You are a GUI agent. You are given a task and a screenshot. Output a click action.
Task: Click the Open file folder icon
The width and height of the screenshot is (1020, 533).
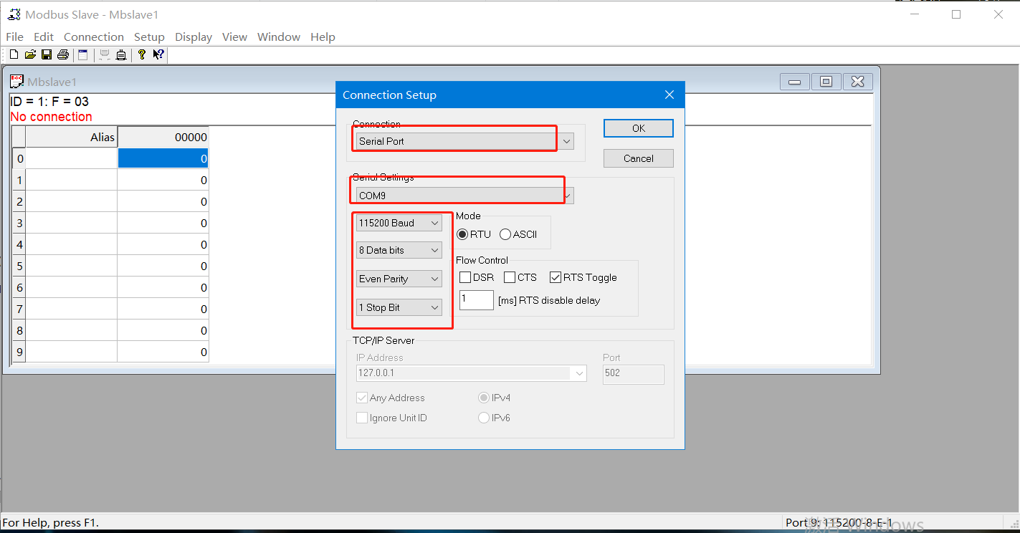(x=30, y=54)
